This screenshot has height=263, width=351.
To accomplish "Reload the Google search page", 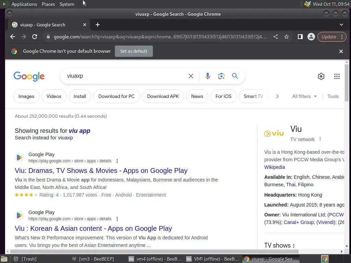I will [x=35, y=37].
